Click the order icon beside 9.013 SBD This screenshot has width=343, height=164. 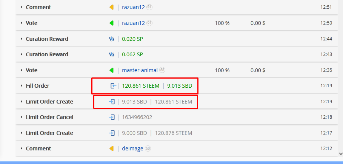(112, 102)
